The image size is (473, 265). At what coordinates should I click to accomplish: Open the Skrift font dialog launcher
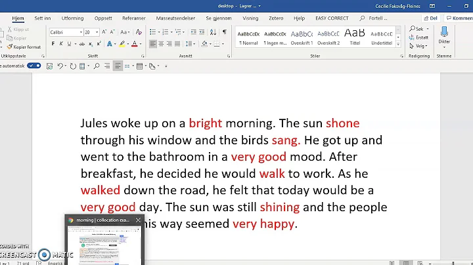(x=143, y=56)
